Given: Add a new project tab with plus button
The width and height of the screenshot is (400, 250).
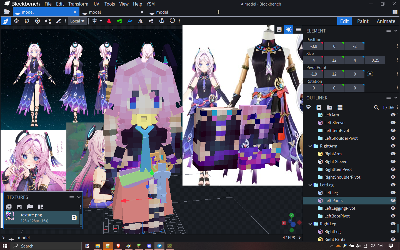Looking at the screenshot, I should tap(218, 12).
